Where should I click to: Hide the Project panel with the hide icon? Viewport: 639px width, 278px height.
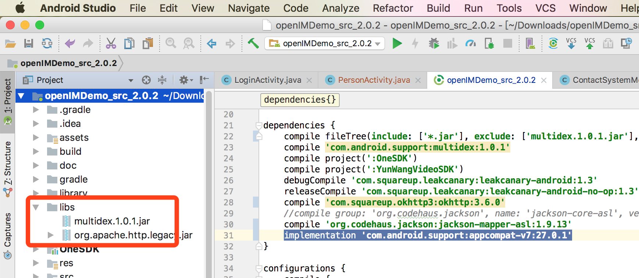tap(204, 80)
